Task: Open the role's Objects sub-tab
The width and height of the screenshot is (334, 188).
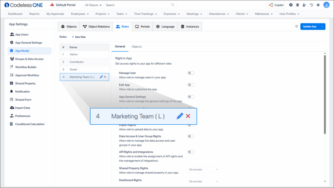Action: (x=137, y=47)
